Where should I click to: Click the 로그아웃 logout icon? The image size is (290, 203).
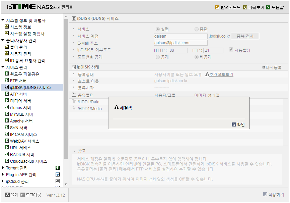pyautogui.click(x=22, y=195)
